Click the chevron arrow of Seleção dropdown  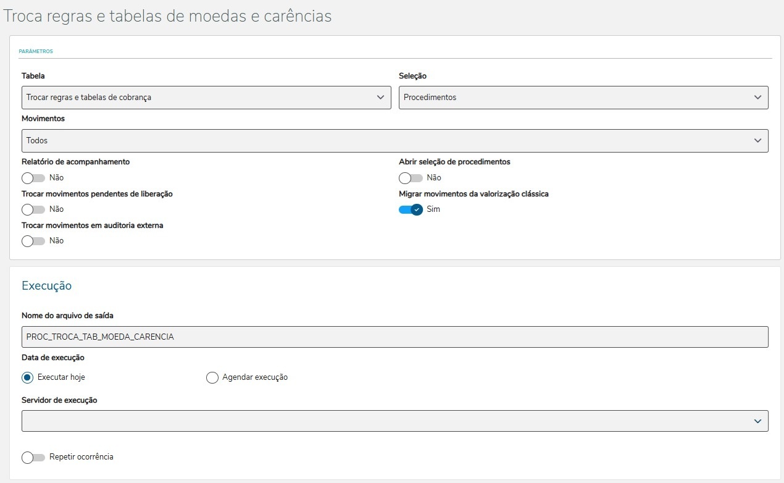click(x=758, y=98)
